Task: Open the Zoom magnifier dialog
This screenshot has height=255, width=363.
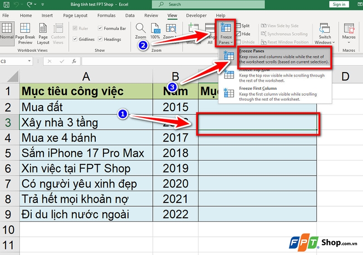Action: (x=141, y=31)
